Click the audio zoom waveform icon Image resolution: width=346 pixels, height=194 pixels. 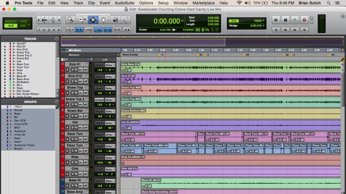pyautogui.click(x=45, y=20)
